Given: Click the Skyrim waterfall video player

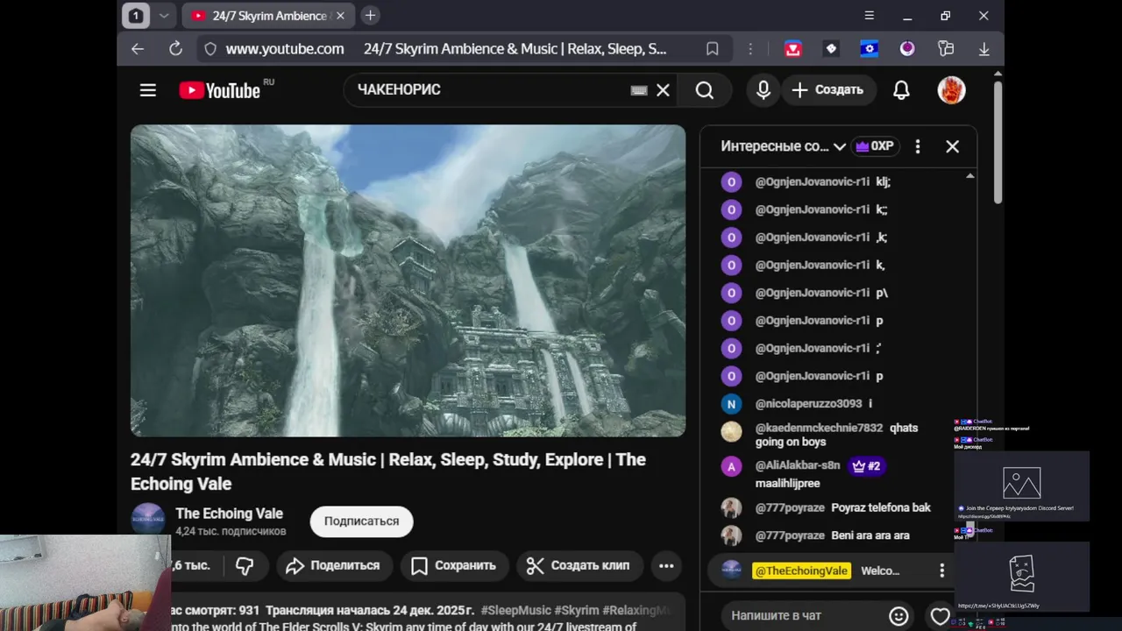Looking at the screenshot, I should click(x=408, y=280).
